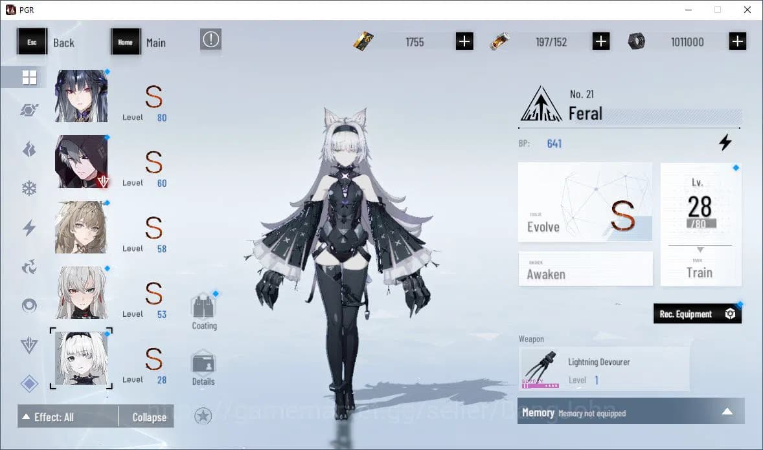Click the Rec. Equipment button
This screenshot has width=763, height=450.
pos(697,314)
